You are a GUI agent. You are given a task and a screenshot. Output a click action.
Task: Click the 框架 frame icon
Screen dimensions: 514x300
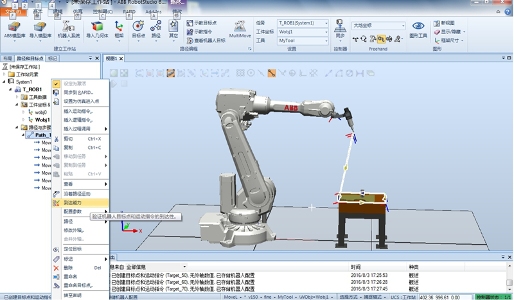119,29
